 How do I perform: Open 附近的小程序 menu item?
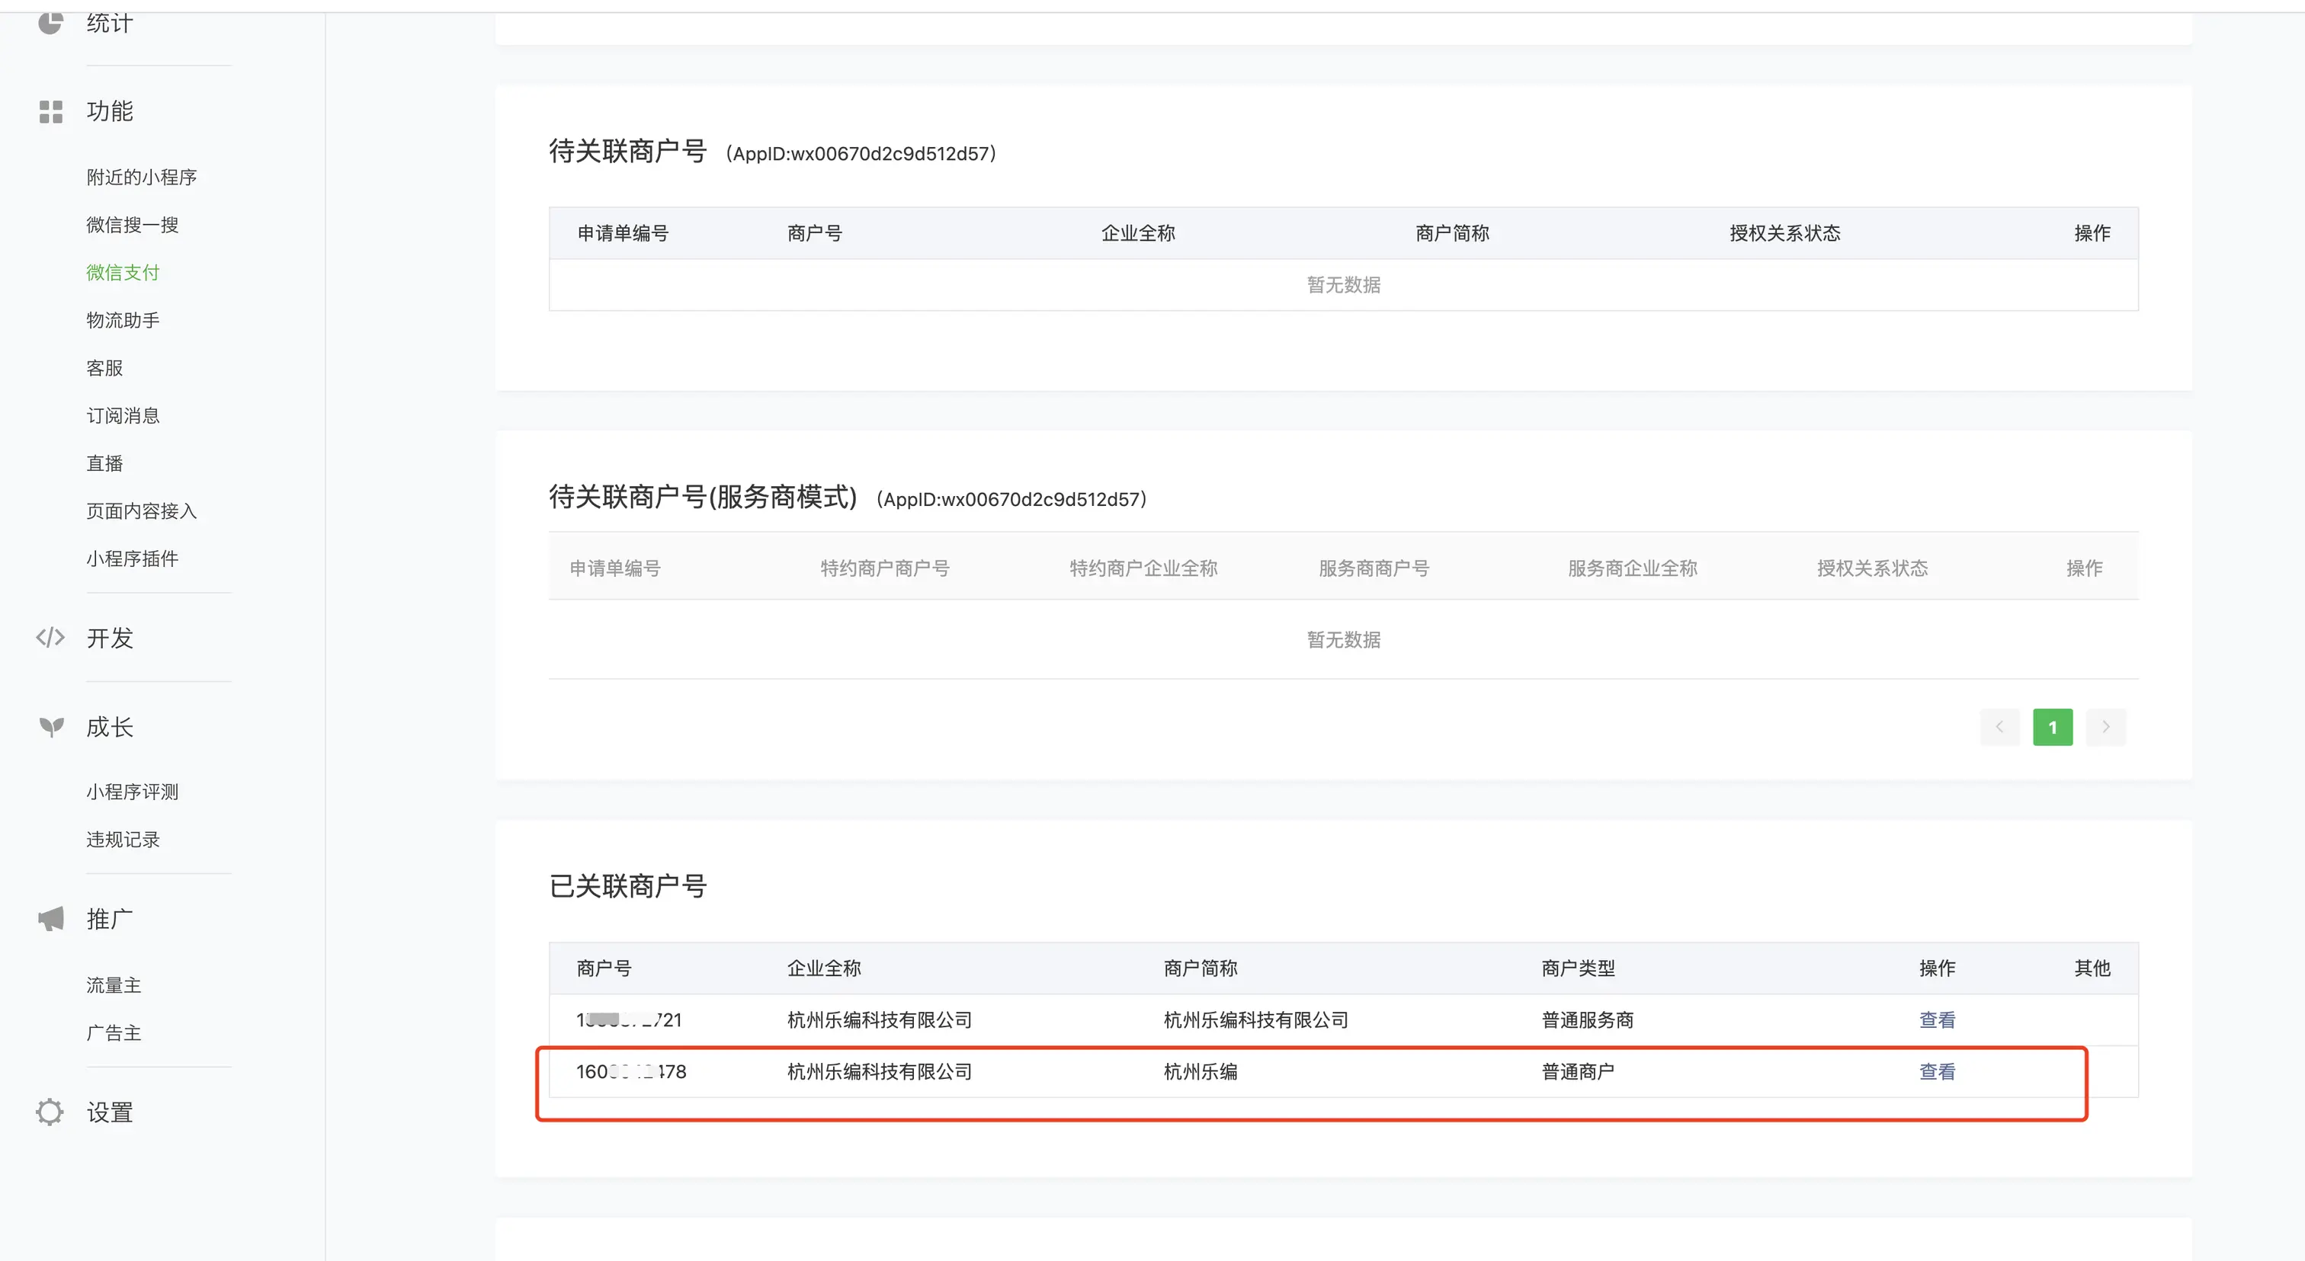pos(141,177)
